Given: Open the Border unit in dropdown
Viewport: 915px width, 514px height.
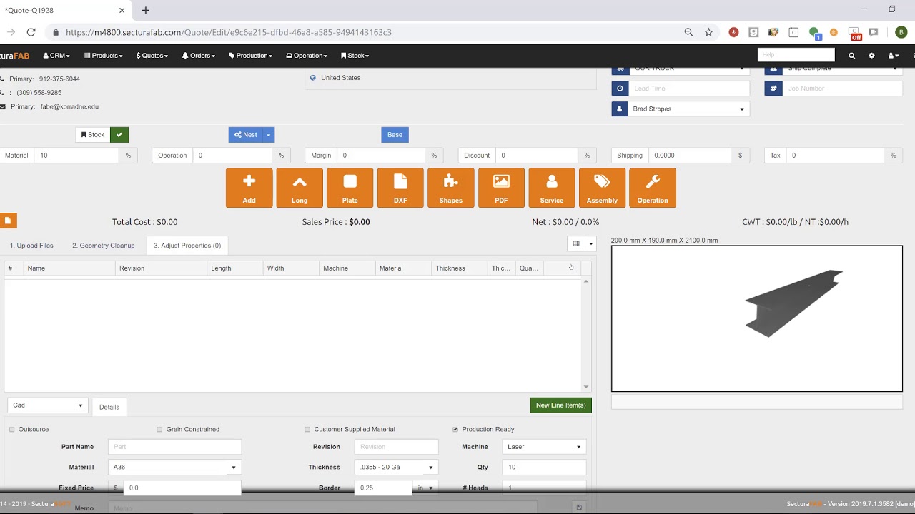Looking at the screenshot, I should (425, 488).
